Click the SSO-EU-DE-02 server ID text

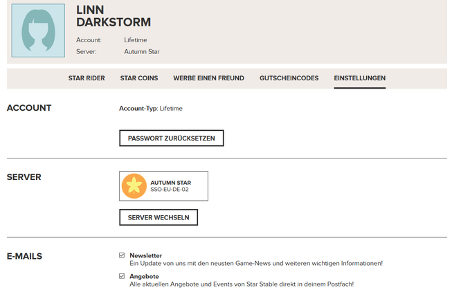(170, 190)
